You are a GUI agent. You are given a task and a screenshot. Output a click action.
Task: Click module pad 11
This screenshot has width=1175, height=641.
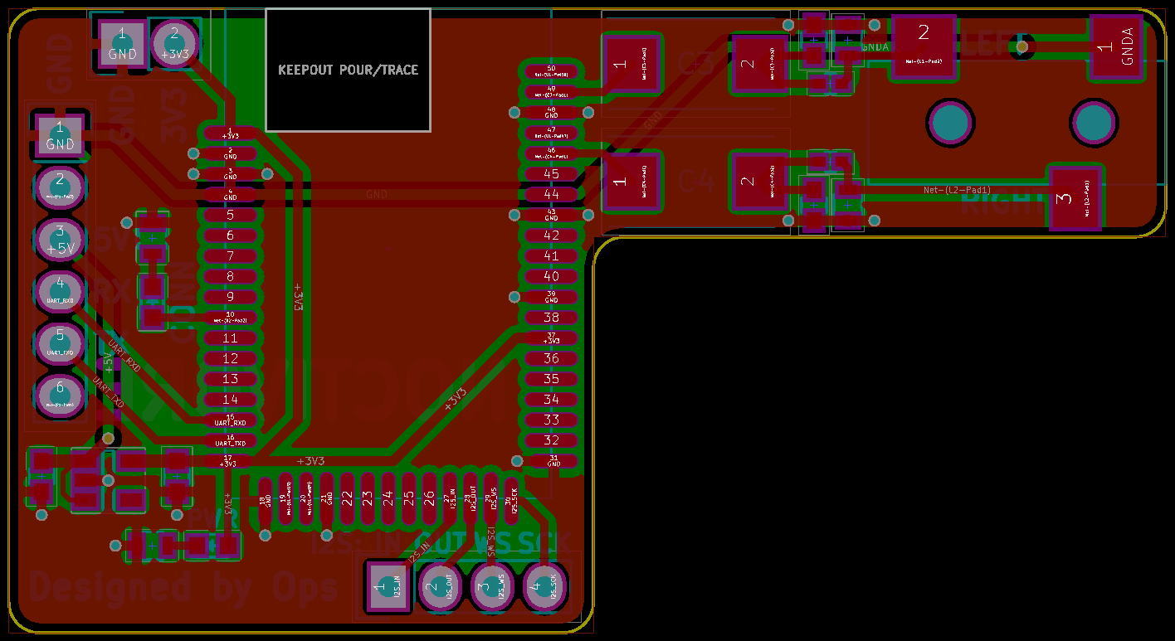click(231, 337)
